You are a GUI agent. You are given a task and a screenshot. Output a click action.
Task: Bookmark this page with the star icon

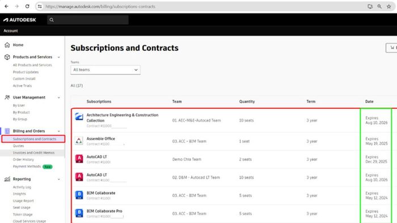click(389, 7)
